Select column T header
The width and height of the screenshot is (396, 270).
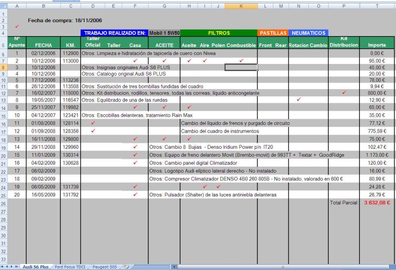(x=377, y=6)
